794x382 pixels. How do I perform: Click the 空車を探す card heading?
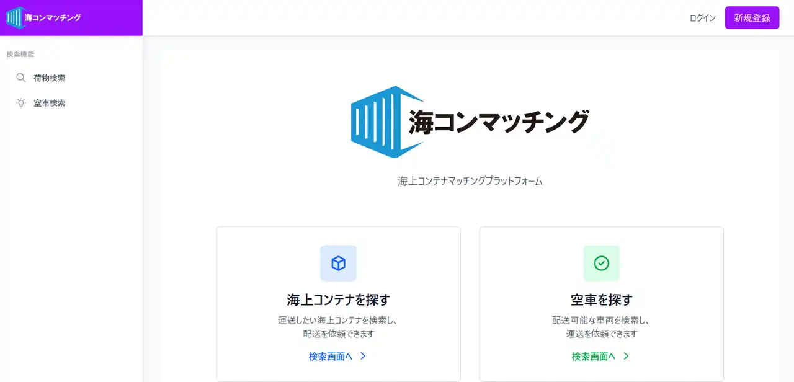tap(601, 299)
